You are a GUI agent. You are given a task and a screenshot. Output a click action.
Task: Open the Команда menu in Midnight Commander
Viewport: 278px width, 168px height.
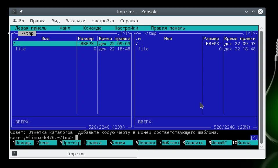pos(92,28)
